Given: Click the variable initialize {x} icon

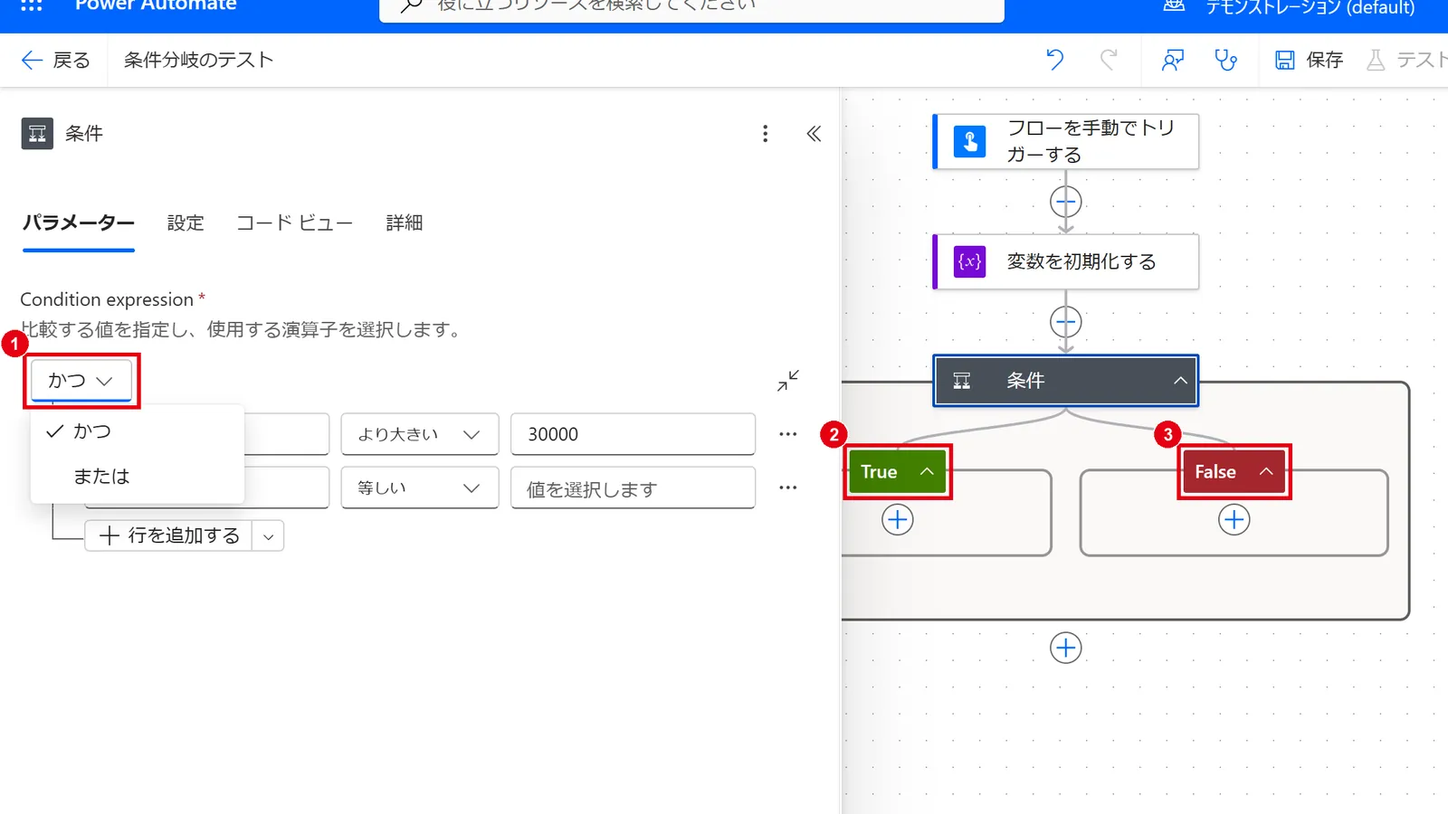Looking at the screenshot, I should [970, 262].
